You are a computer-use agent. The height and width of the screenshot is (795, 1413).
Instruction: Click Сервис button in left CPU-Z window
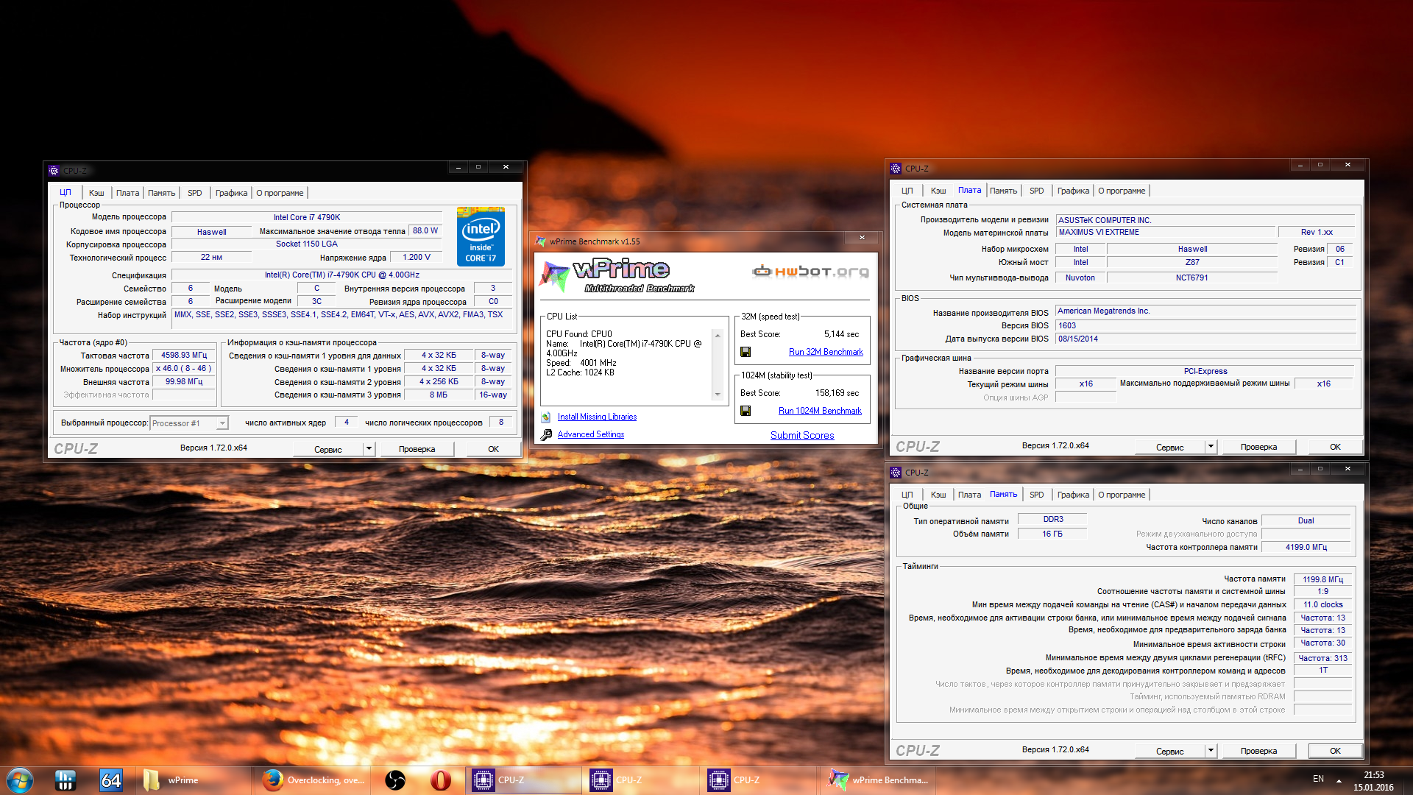[328, 449]
